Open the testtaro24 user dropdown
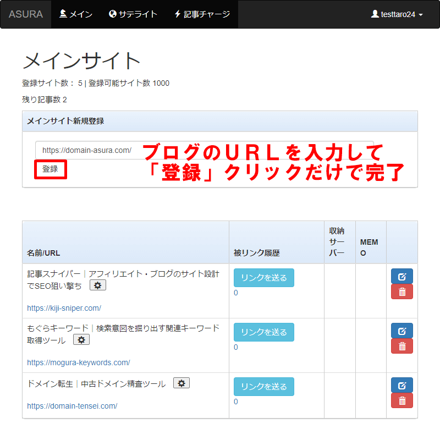 (397, 14)
